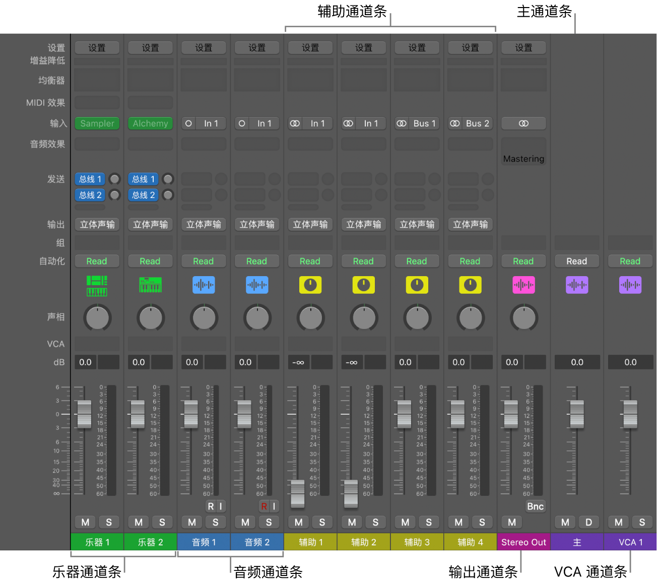Click the 0.0 dB field on 乐器 2
Image resolution: width=658 pixels, height=583 pixels.
tap(139, 362)
